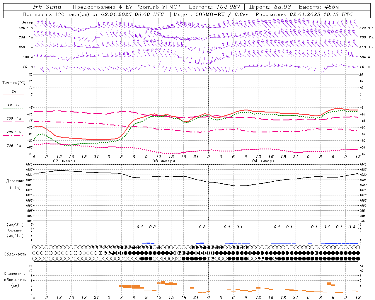Image resolution: width=375 pixels, height=300 pixels.
Task: Click the 'Долгота: 102.087' header value
Action: pos(214,7)
